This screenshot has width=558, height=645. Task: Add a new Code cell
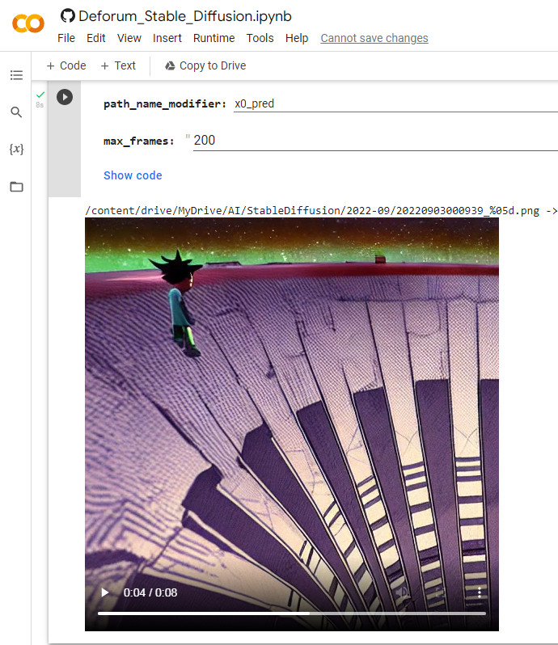(x=66, y=65)
